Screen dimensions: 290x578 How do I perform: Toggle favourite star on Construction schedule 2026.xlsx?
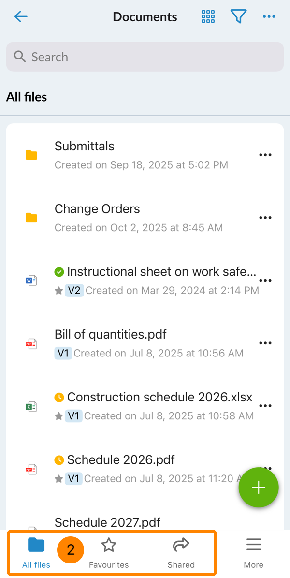[59, 416]
